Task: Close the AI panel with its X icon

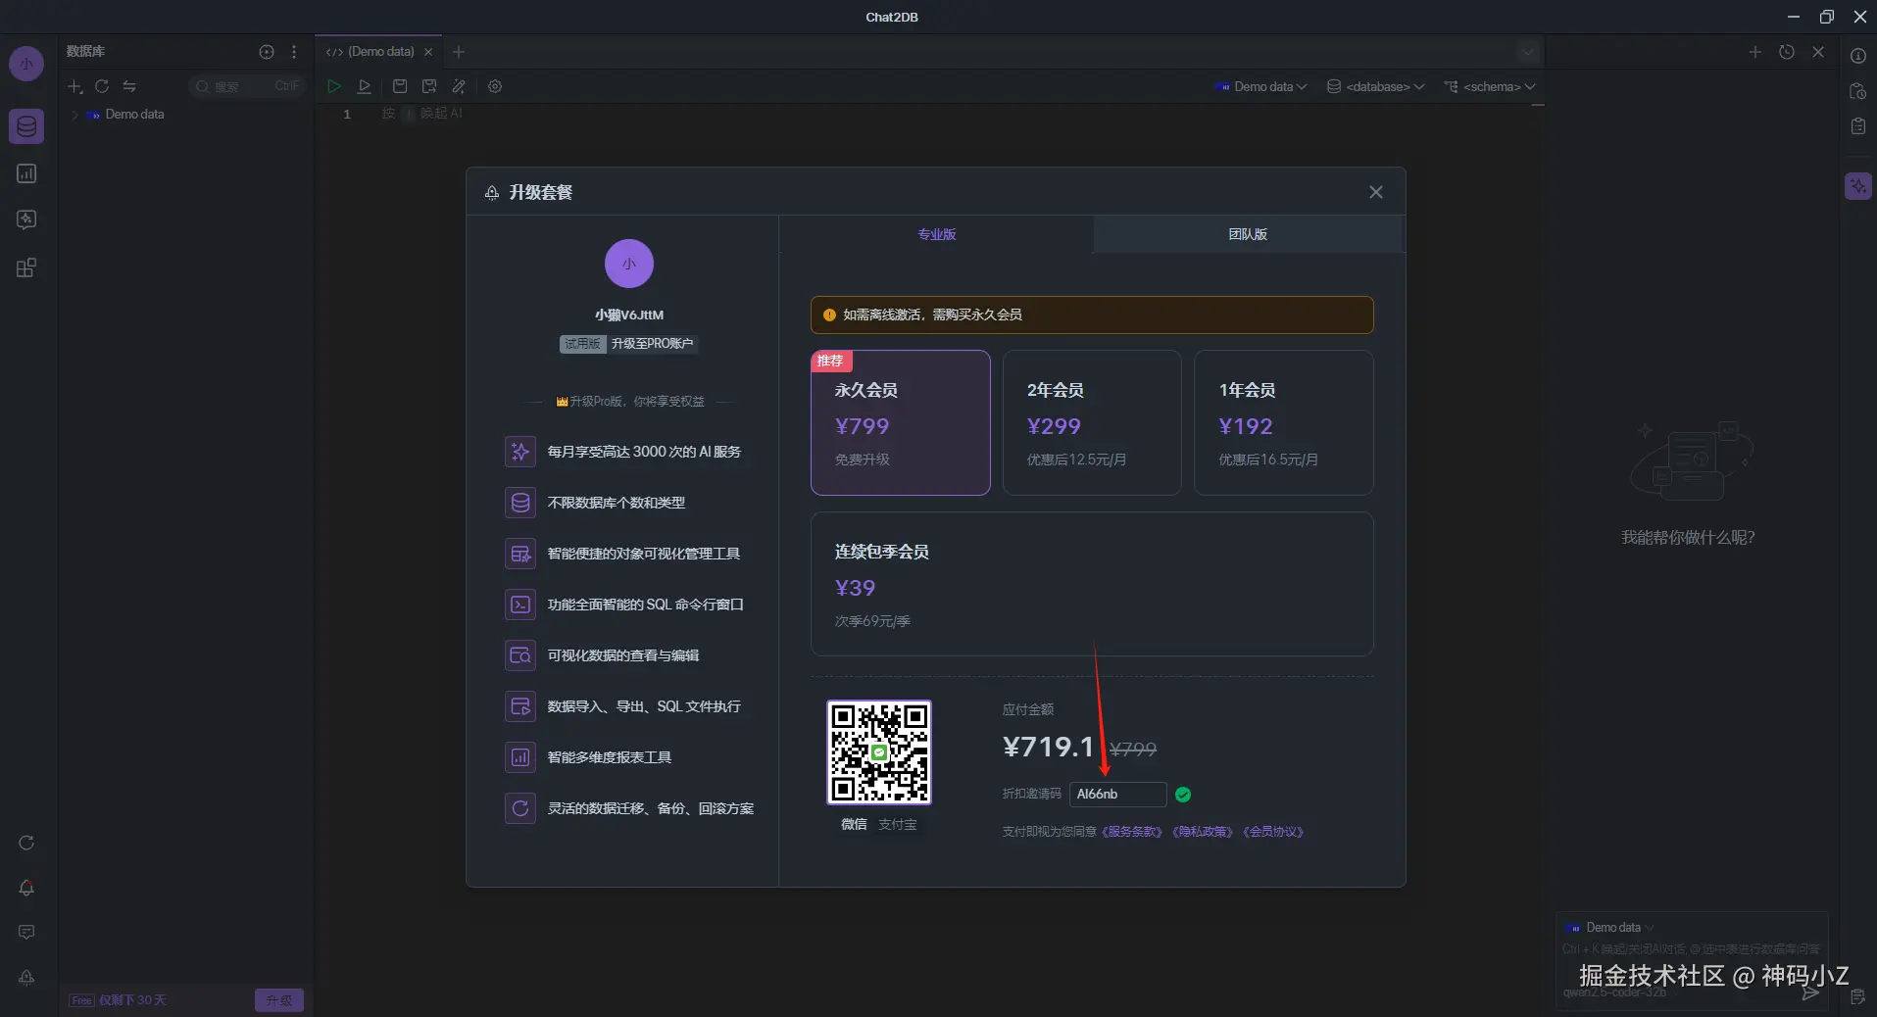Action: point(1818,52)
